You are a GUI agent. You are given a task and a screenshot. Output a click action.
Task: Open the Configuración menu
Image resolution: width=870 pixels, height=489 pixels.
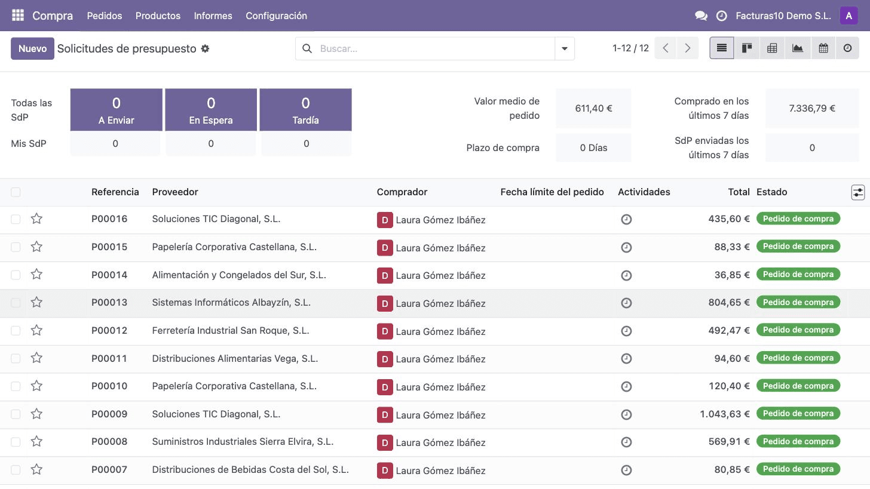click(276, 16)
